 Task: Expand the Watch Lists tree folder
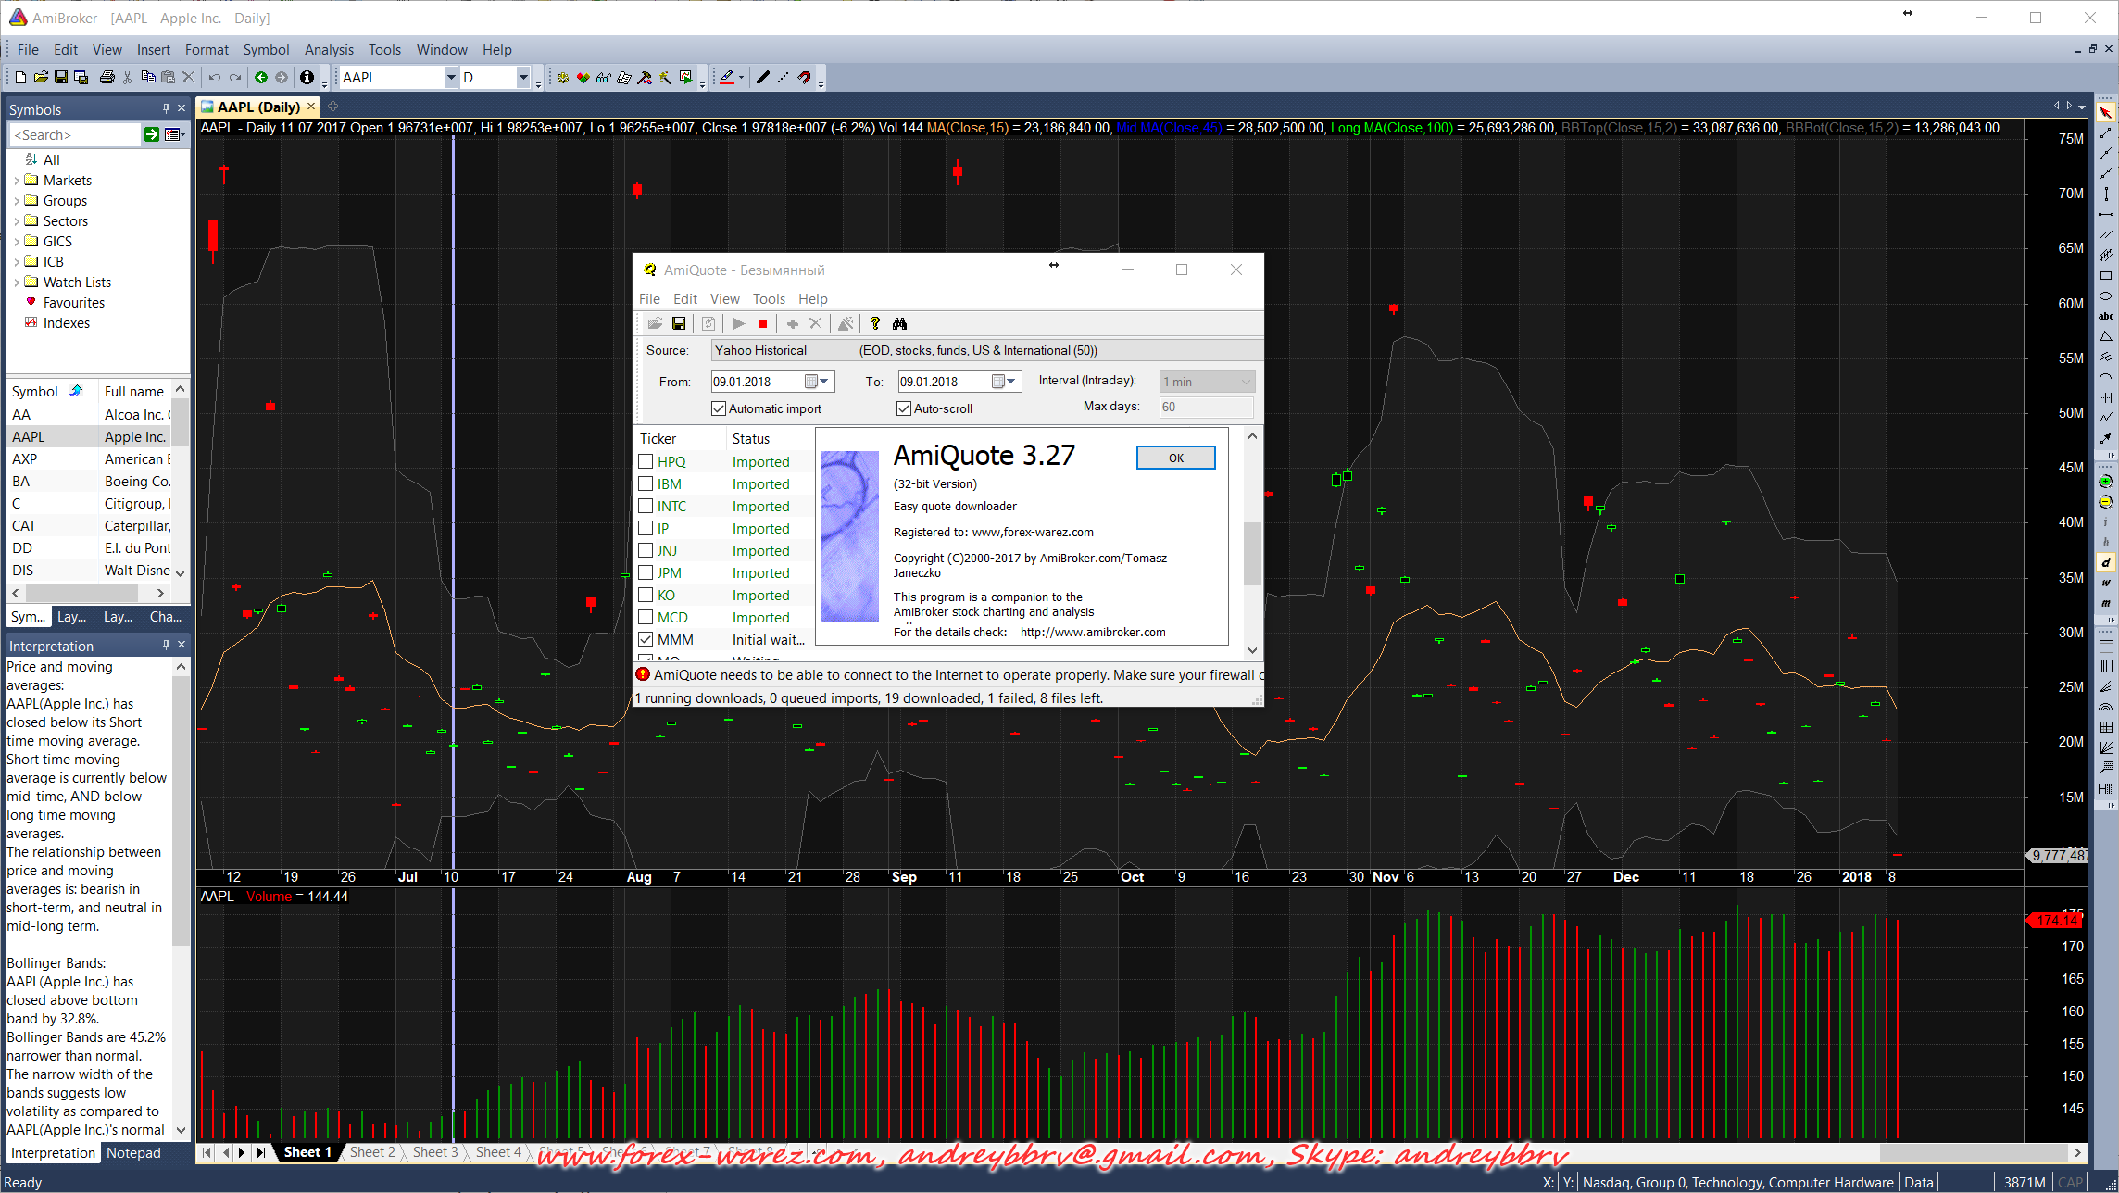point(17,283)
